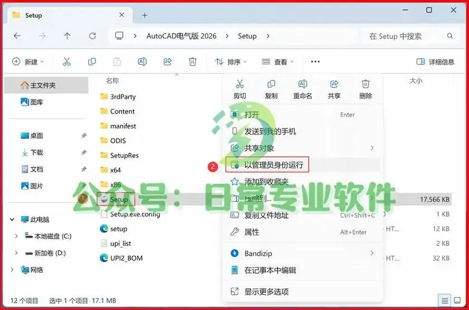469x310 pixels.
Task: Choose 属性 in context menu
Action: click(x=303, y=232)
